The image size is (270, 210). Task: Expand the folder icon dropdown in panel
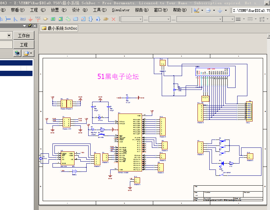[x=31, y=53]
